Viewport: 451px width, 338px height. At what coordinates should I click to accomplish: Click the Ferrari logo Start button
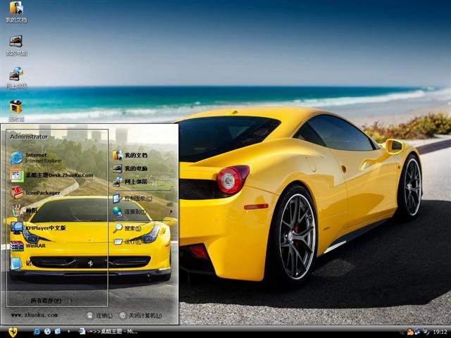point(13,331)
